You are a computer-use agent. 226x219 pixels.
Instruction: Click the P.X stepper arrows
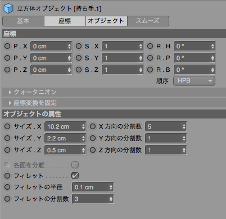point(69,46)
